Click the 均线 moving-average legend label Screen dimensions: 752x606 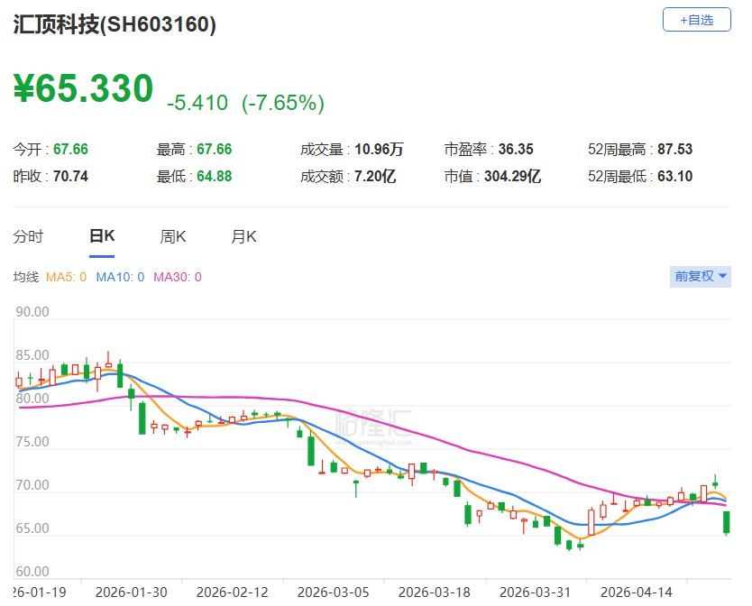point(28,277)
